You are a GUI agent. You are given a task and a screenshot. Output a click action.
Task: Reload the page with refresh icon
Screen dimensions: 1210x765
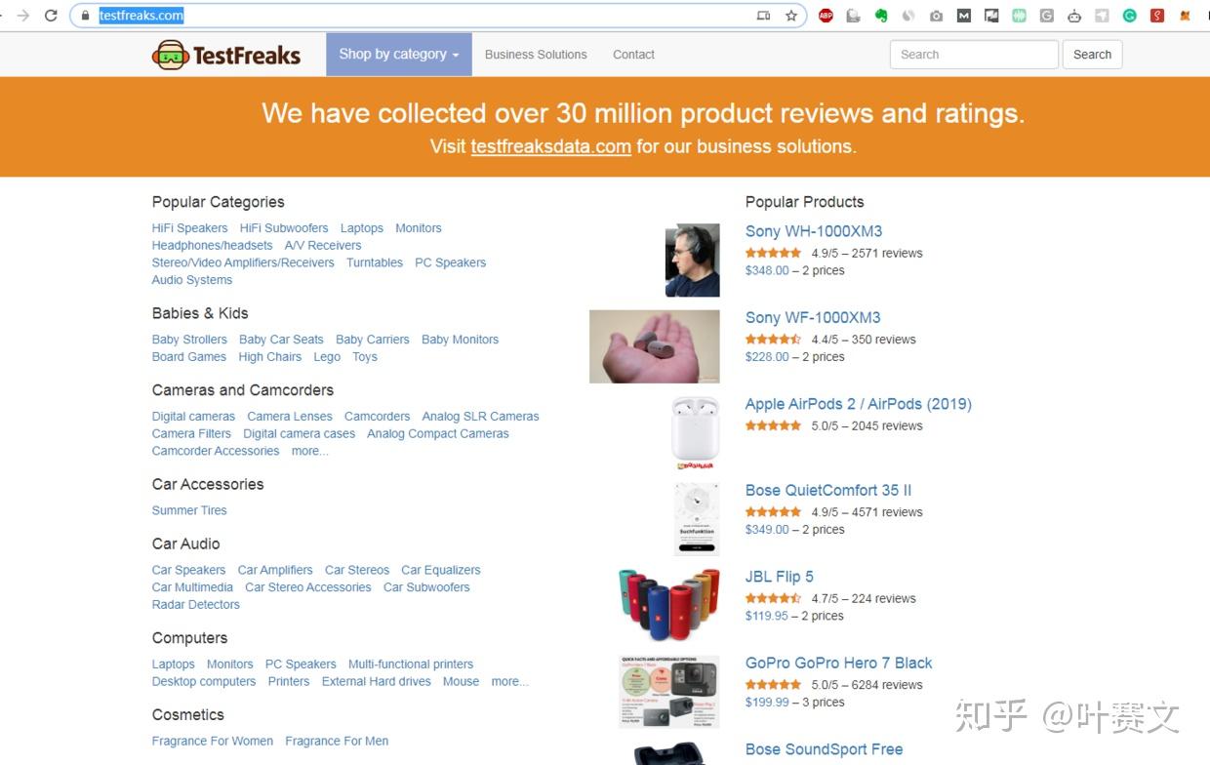pyautogui.click(x=51, y=16)
